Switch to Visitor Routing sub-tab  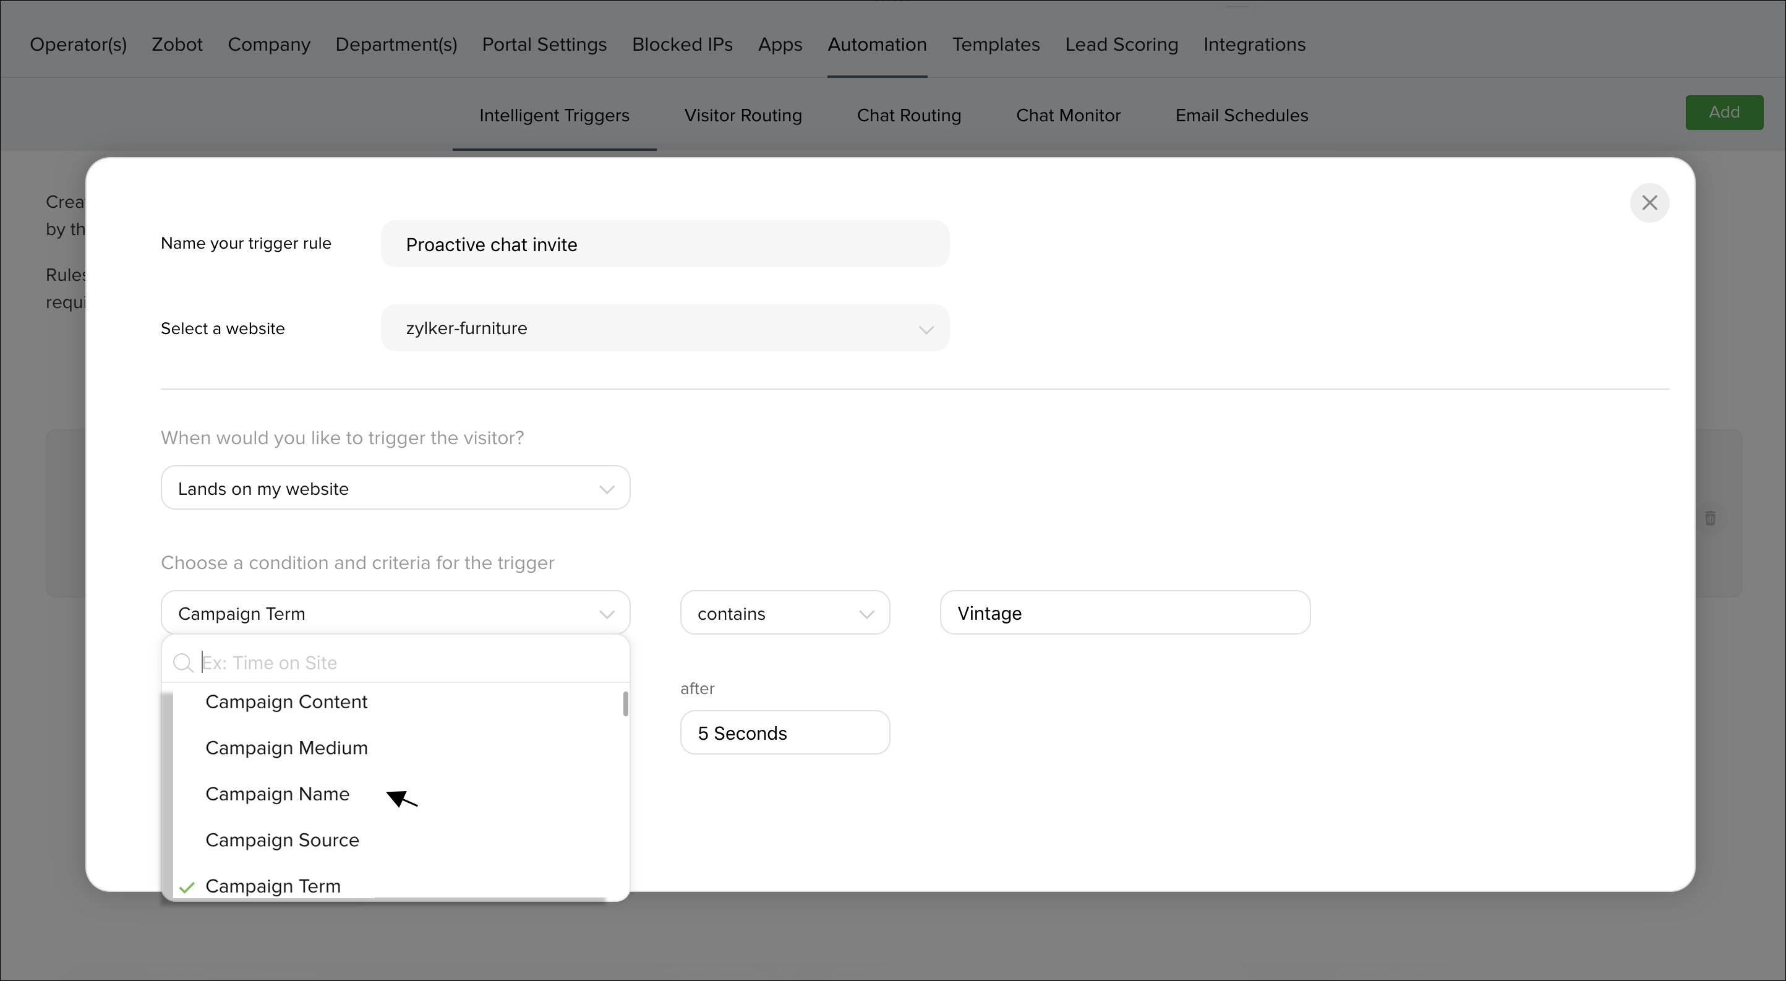tap(743, 115)
